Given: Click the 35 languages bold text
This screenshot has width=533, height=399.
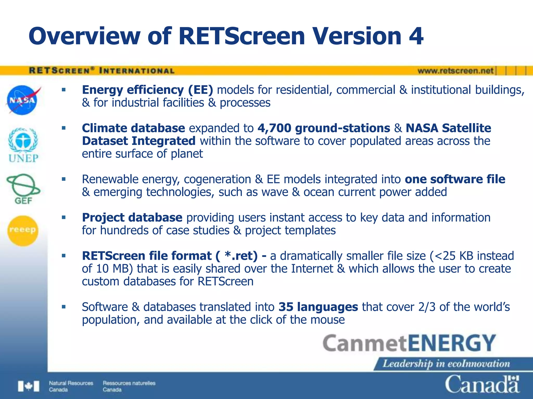Looking at the screenshot, I should [x=318, y=307].
